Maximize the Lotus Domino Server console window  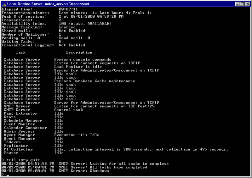242,4
